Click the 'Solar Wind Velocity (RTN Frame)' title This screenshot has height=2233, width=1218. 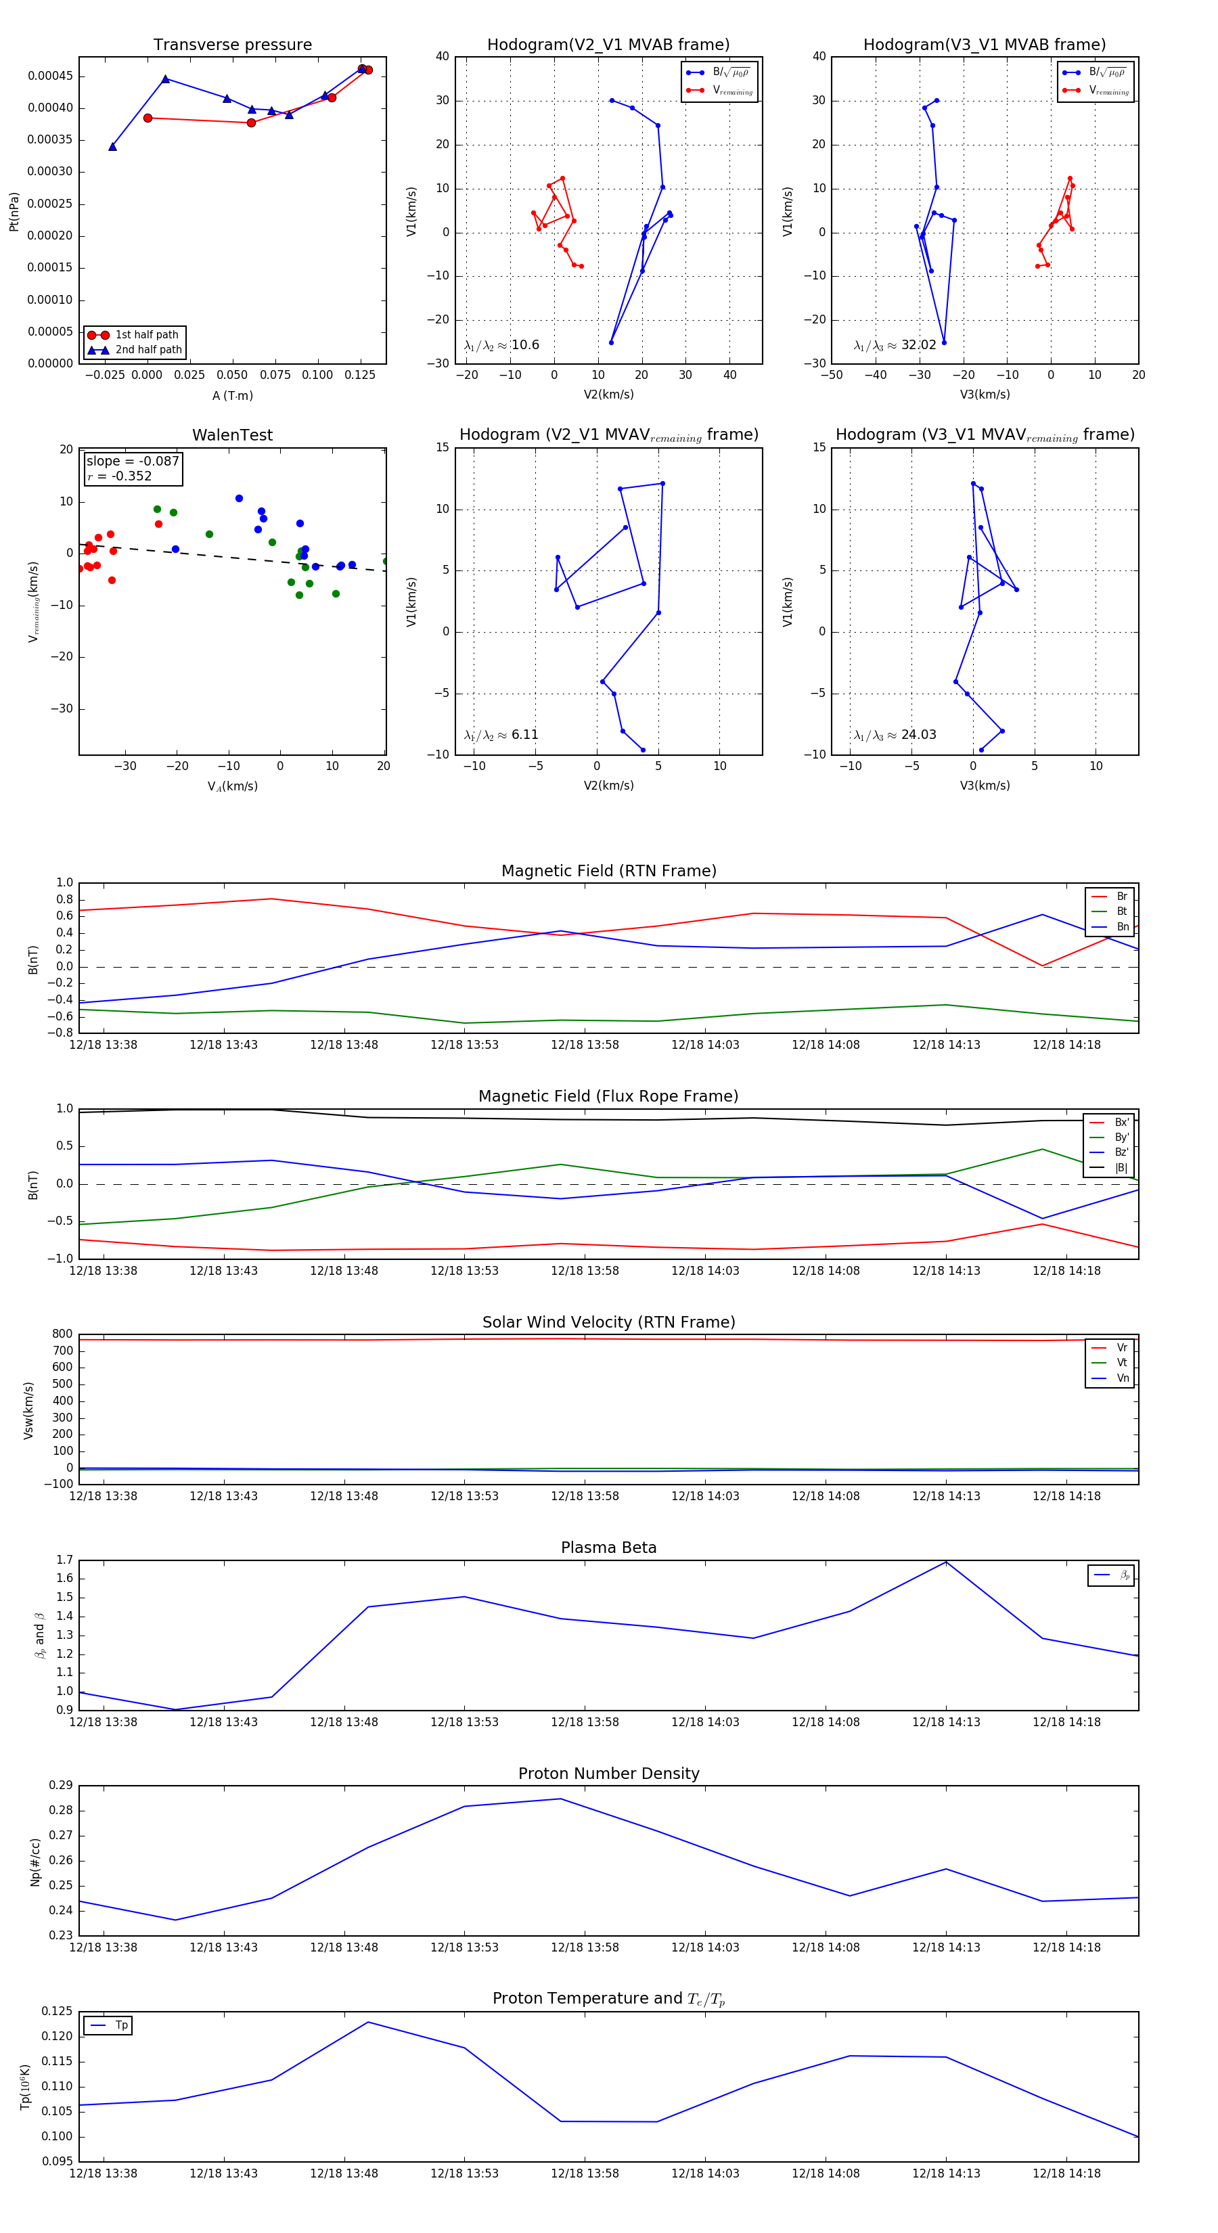[x=608, y=1322]
